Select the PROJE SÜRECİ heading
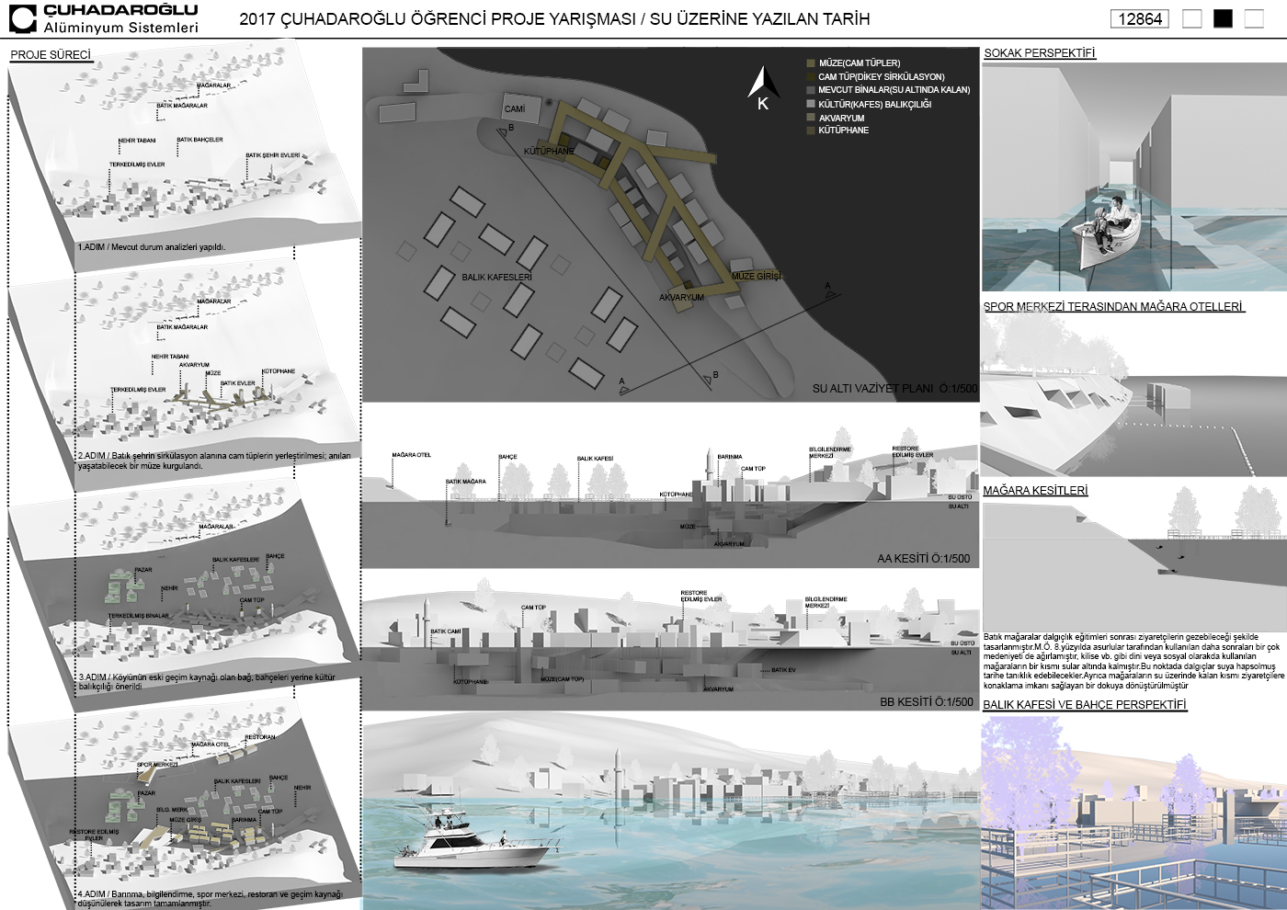 tap(51, 55)
